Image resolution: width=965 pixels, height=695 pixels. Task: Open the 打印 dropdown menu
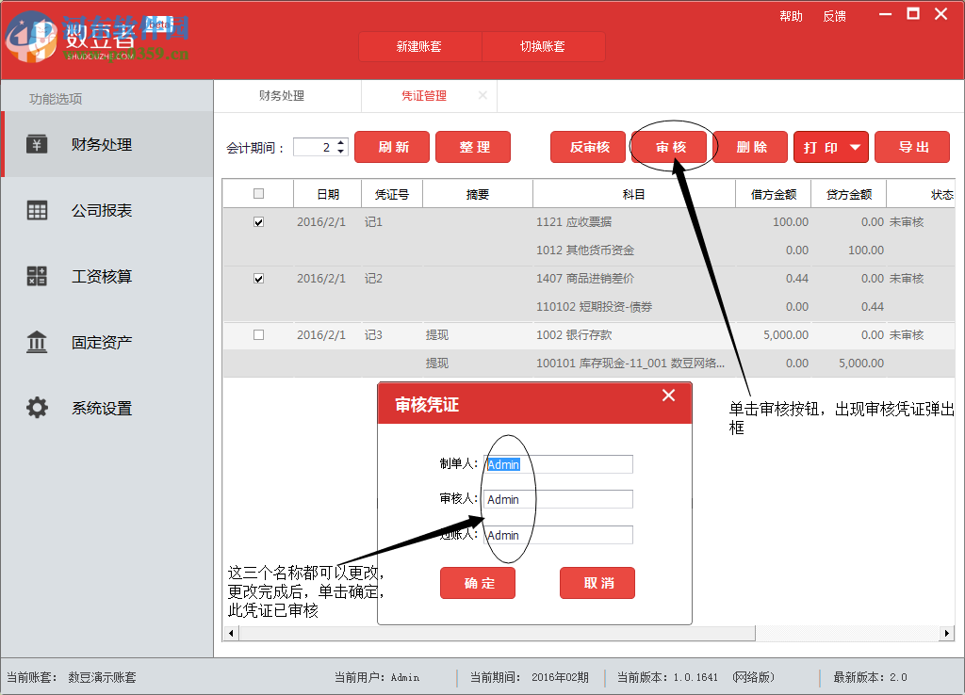(x=830, y=147)
